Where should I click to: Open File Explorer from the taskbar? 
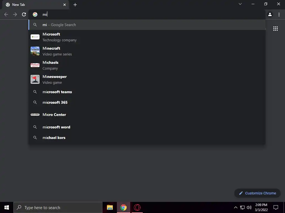point(110,207)
